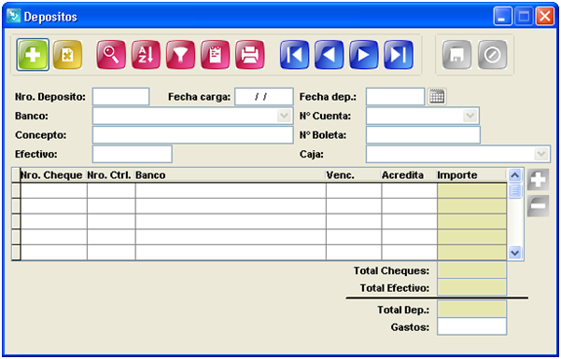Apply the funnel filter icon
This screenshot has width=561, height=359.
click(x=180, y=55)
